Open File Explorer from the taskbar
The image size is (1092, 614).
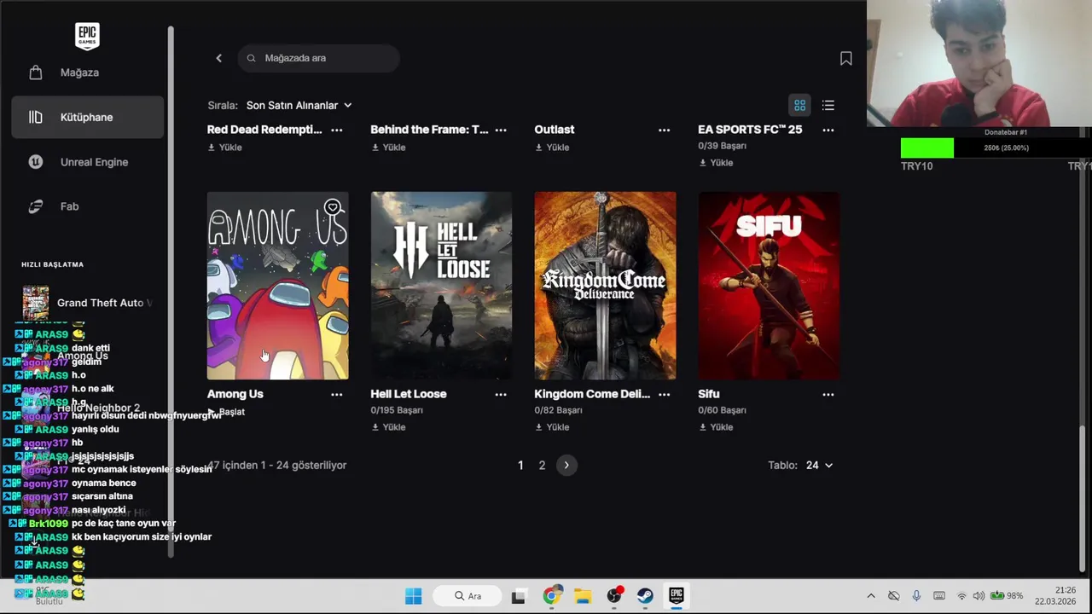click(x=583, y=596)
